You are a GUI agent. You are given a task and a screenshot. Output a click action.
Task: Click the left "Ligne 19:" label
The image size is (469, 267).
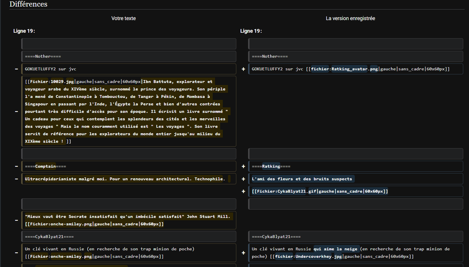(x=24, y=31)
